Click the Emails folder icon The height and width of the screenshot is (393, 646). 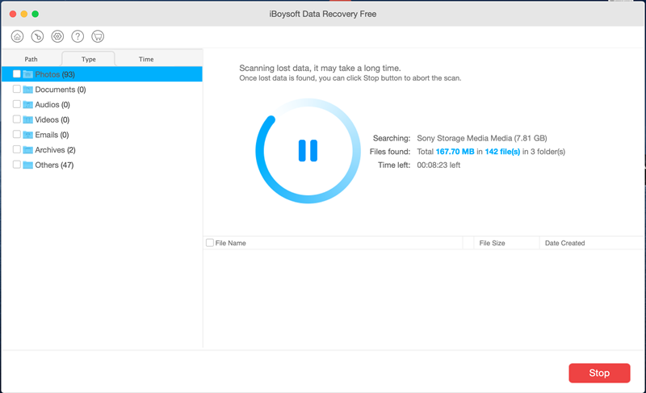pyautogui.click(x=27, y=135)
